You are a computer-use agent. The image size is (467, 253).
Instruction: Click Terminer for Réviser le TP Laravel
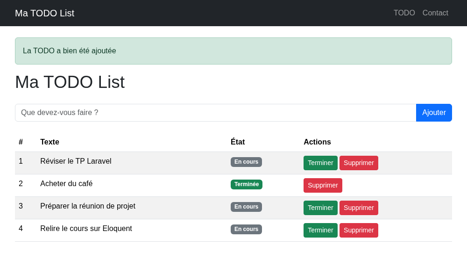coord(320,163)
